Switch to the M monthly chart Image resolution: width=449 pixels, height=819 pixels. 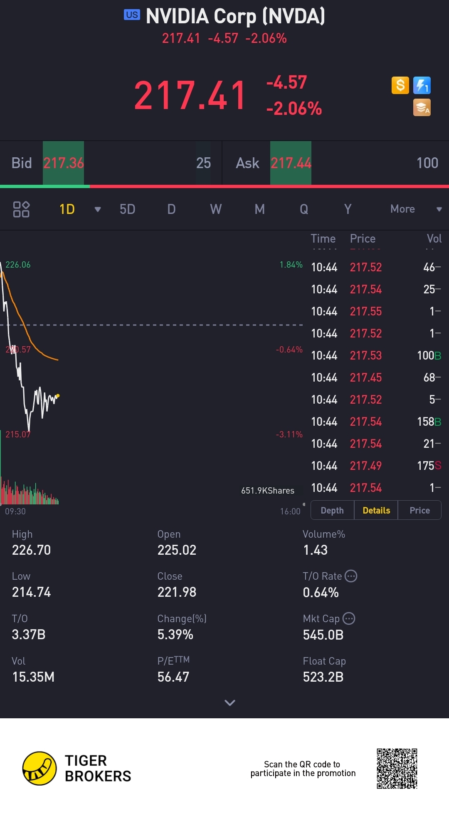[260, 209]
